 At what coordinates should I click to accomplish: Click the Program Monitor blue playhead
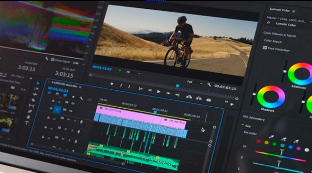(x=177, y=85)
